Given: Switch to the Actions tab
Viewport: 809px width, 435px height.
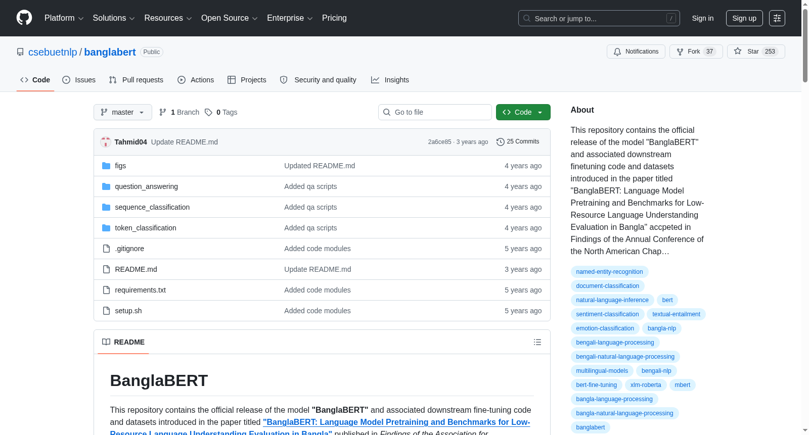Looking at the screenshot, I should point(196,80).
